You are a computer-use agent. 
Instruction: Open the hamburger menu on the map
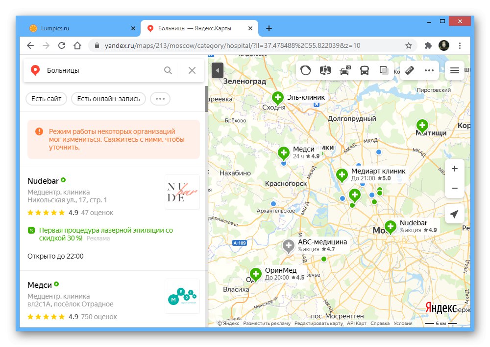455,70
